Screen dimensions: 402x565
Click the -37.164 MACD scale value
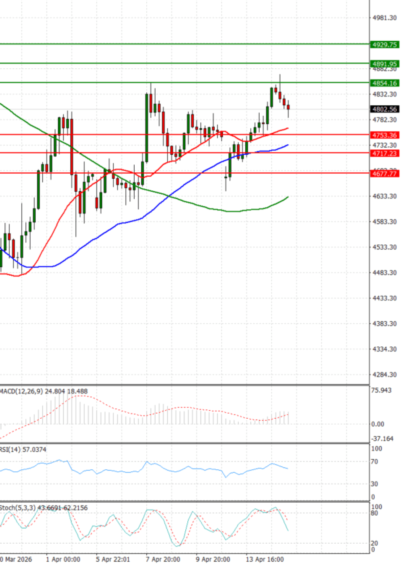[382, 438]
